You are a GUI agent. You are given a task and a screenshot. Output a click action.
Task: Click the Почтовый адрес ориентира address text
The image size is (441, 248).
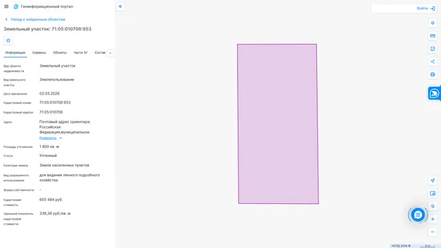[x=65, y=127]
